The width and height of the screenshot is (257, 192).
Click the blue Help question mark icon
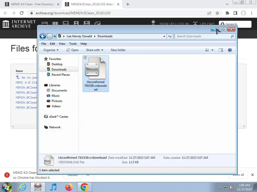(x=230, y=50)
